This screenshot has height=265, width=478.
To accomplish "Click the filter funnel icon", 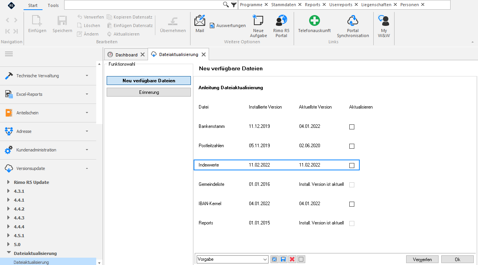I will click(234, 5).
